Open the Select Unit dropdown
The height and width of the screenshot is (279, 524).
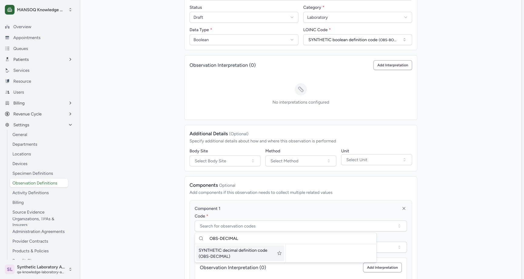click(377, 160)
